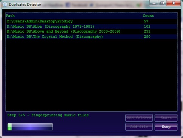The width and height of the screenshot is (183, 138).
Task: Select The Crystal Method Discography row
Action: click(92, 37)
